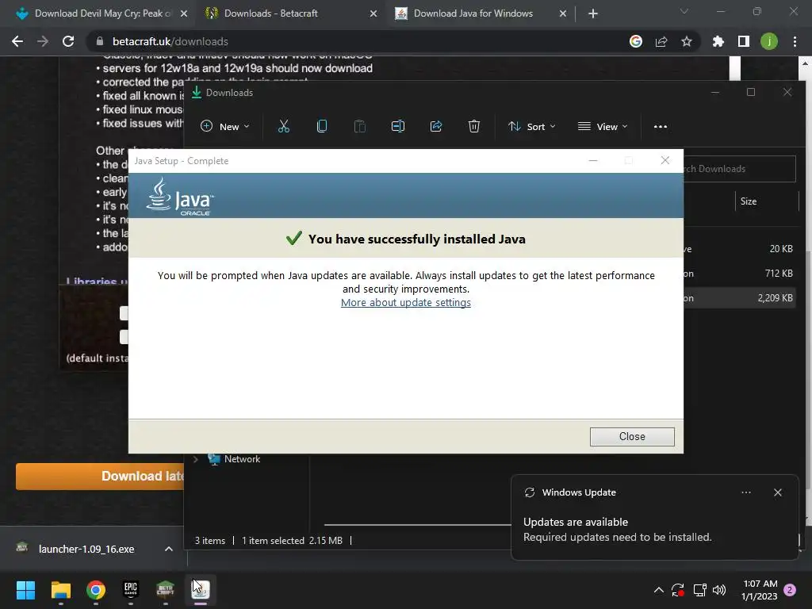Click the Copy icon in Downloads toolbar
This screenshot has height=609, width=812.
tap(322, 126)
